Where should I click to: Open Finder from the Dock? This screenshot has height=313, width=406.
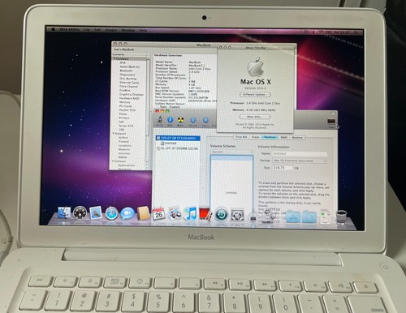click(64, 212)
